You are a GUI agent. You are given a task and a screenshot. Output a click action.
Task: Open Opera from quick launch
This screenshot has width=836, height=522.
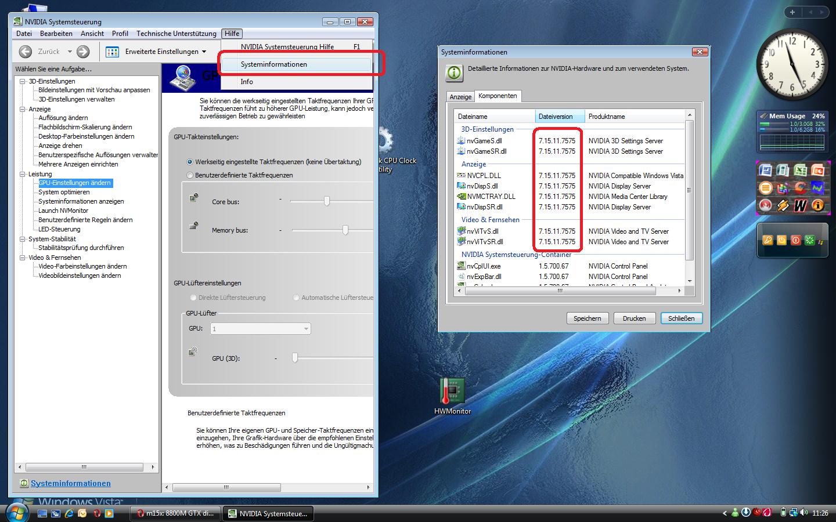(x=96, y=513)
